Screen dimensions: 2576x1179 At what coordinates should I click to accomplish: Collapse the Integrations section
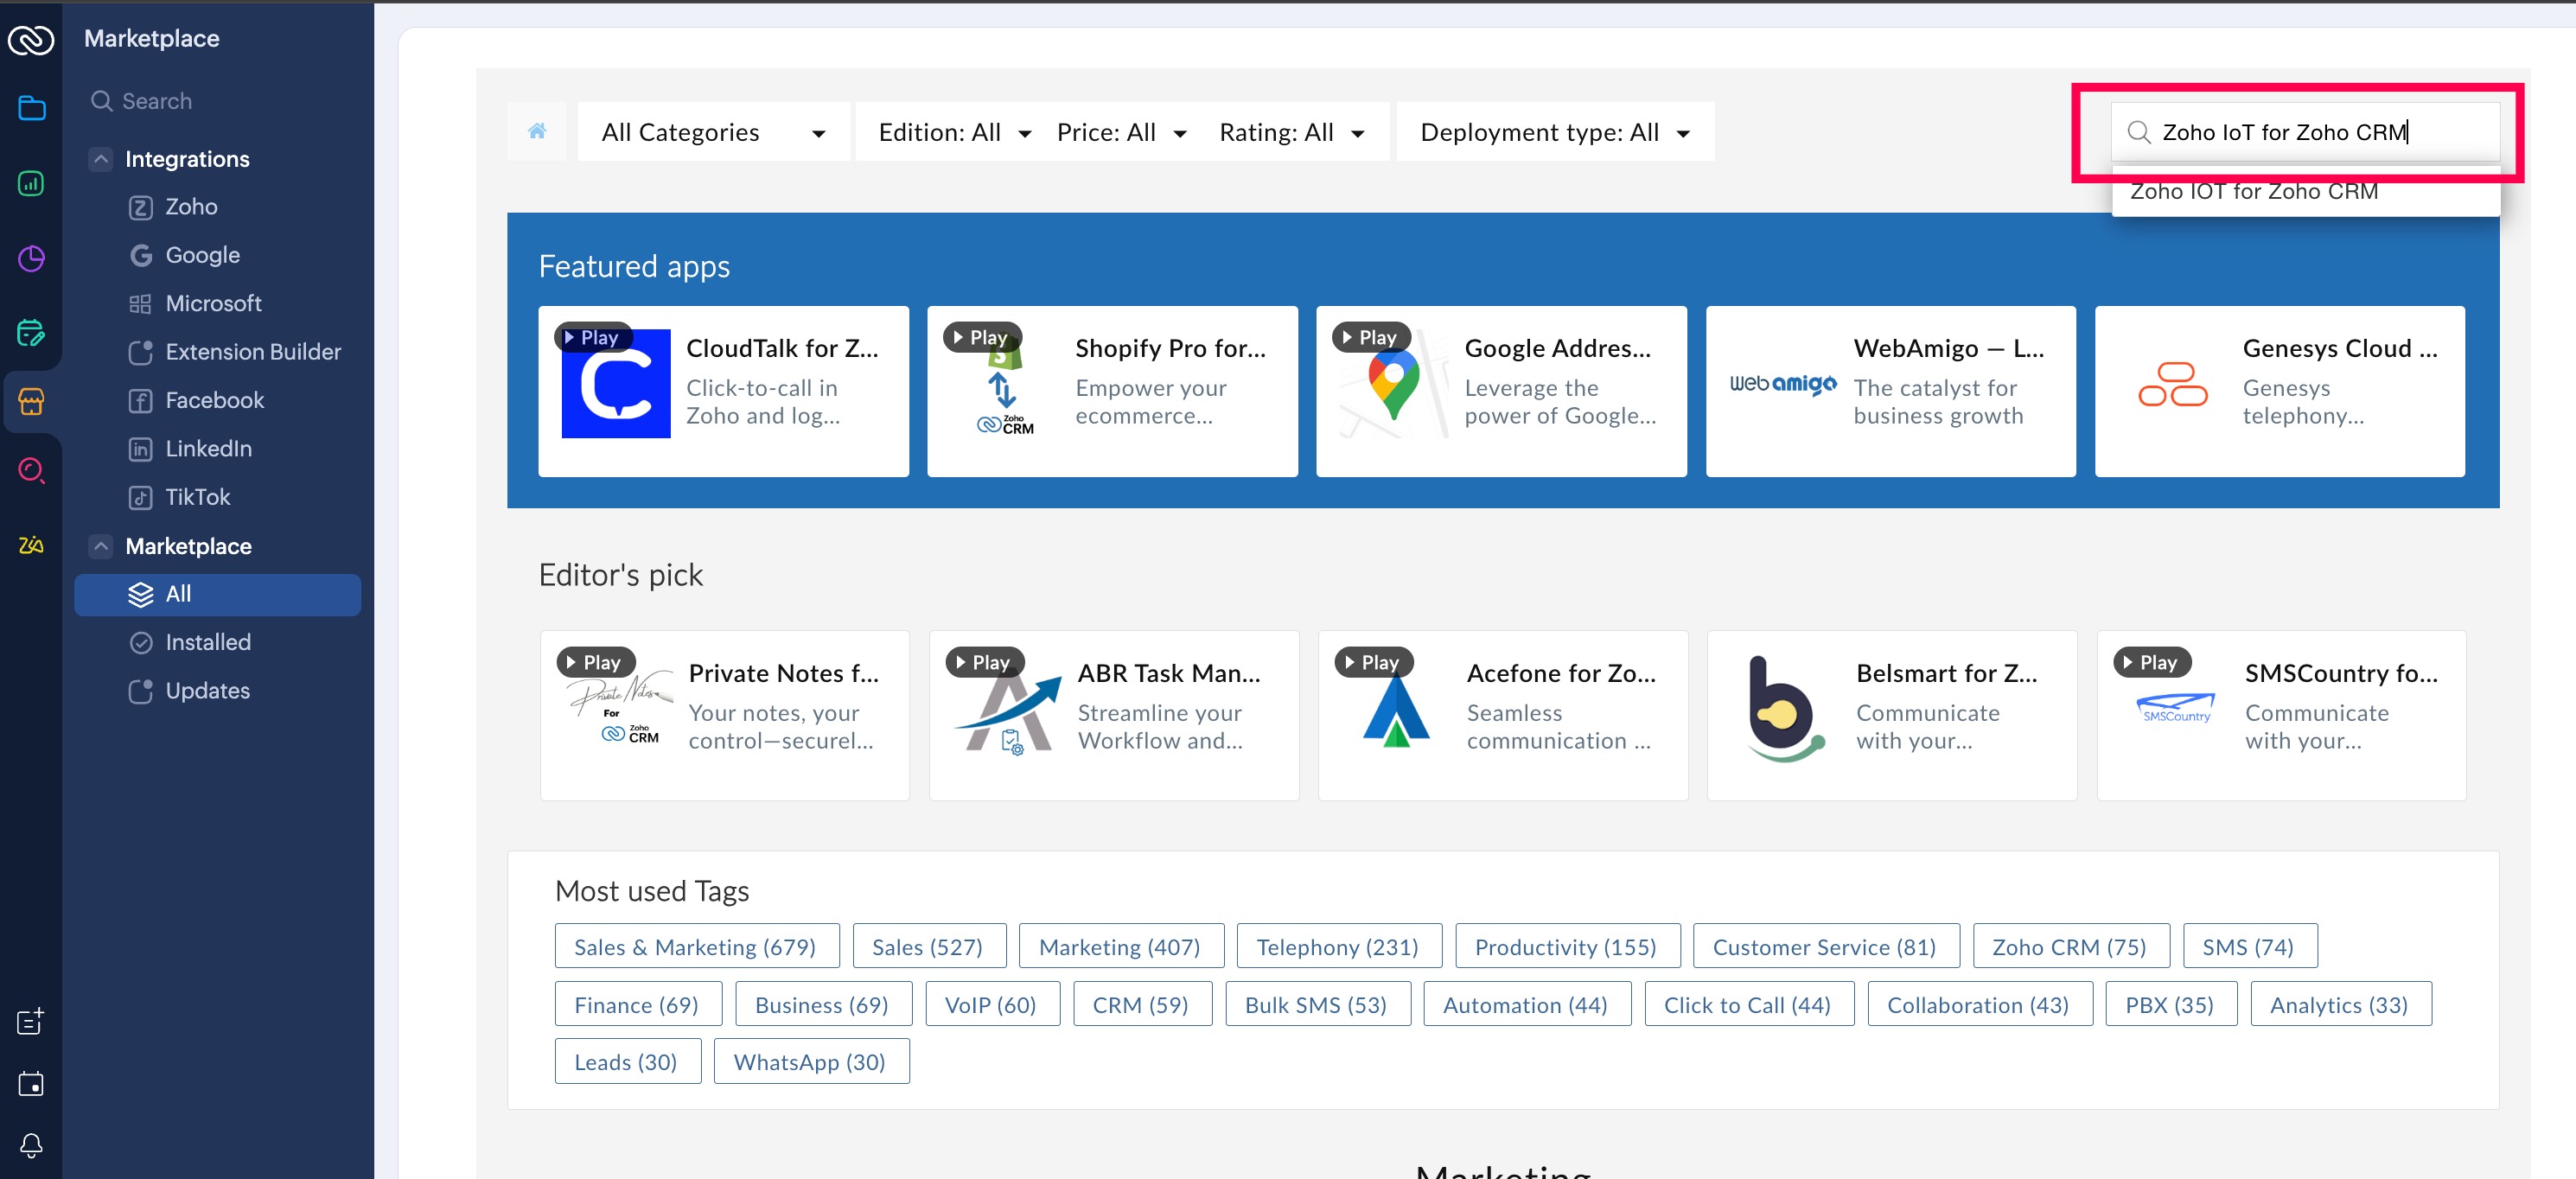coord(101,159)
